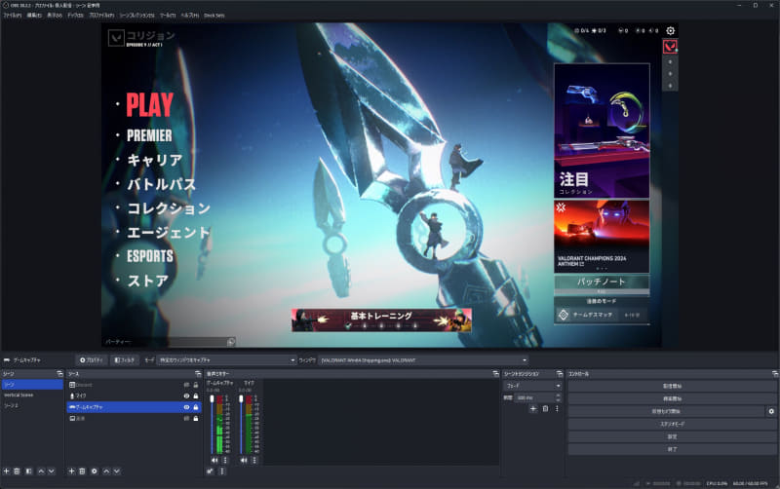The image size is (780, 489).
Task: Add a new source with the plus icon
Action: (71, 471)
